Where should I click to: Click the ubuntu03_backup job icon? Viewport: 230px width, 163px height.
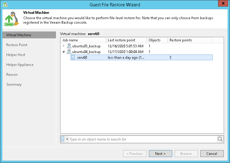[69, 46]
